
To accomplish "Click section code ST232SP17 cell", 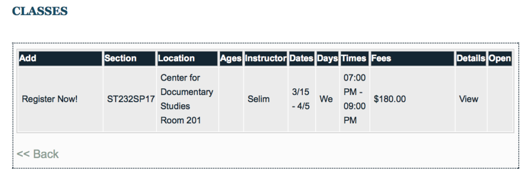I will [130, 99].
